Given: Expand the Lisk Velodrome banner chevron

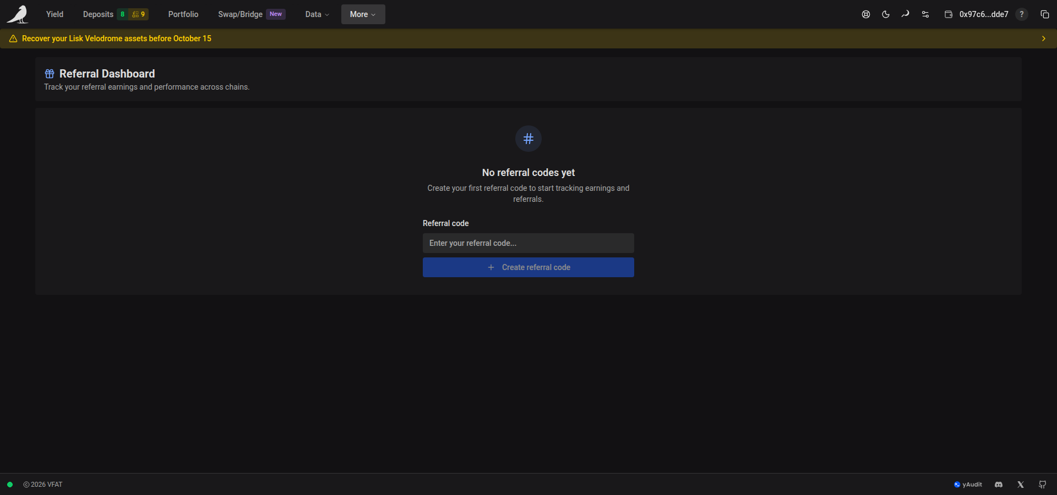Looking at the screenshot, I should point(1043,38).
